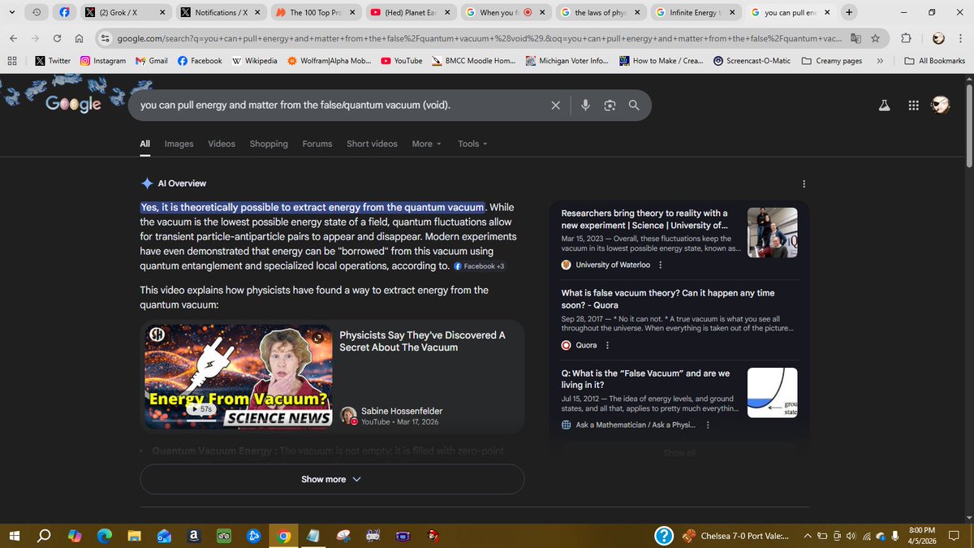Open the Google account profile picture

[940, 106]
